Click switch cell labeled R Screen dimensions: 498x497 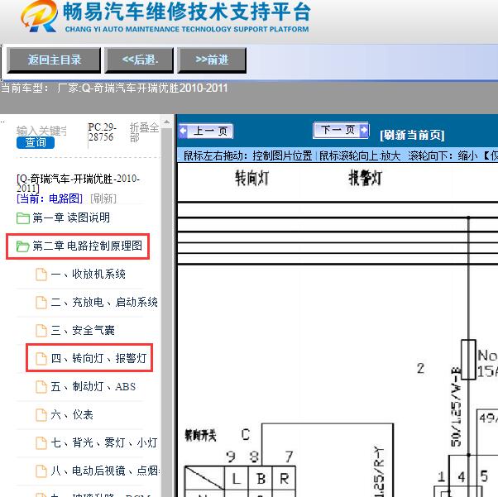[x=284, y=479]
